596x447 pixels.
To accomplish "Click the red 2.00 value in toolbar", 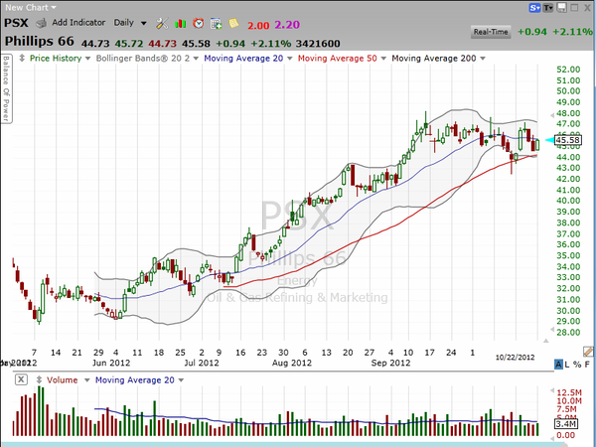I will point(258,25).
